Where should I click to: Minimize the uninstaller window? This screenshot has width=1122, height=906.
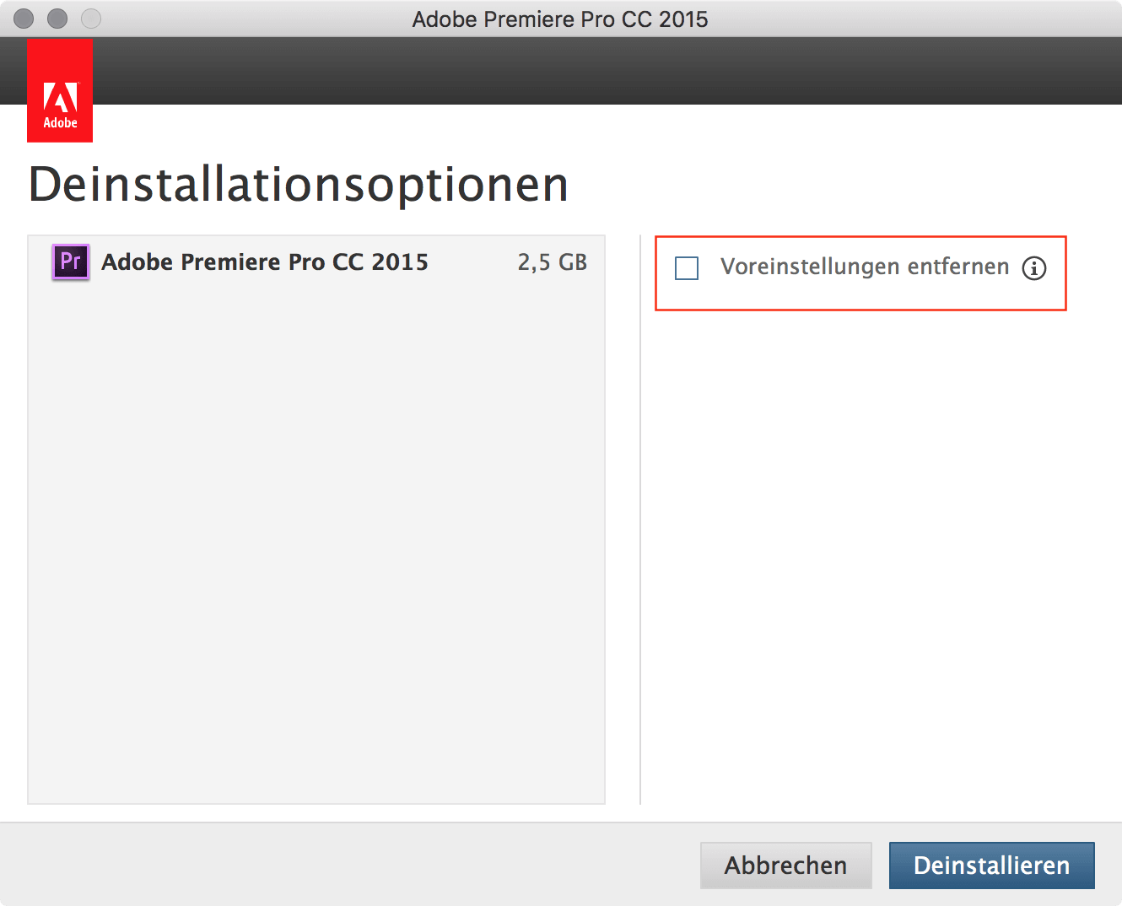(x=57, y=19)
